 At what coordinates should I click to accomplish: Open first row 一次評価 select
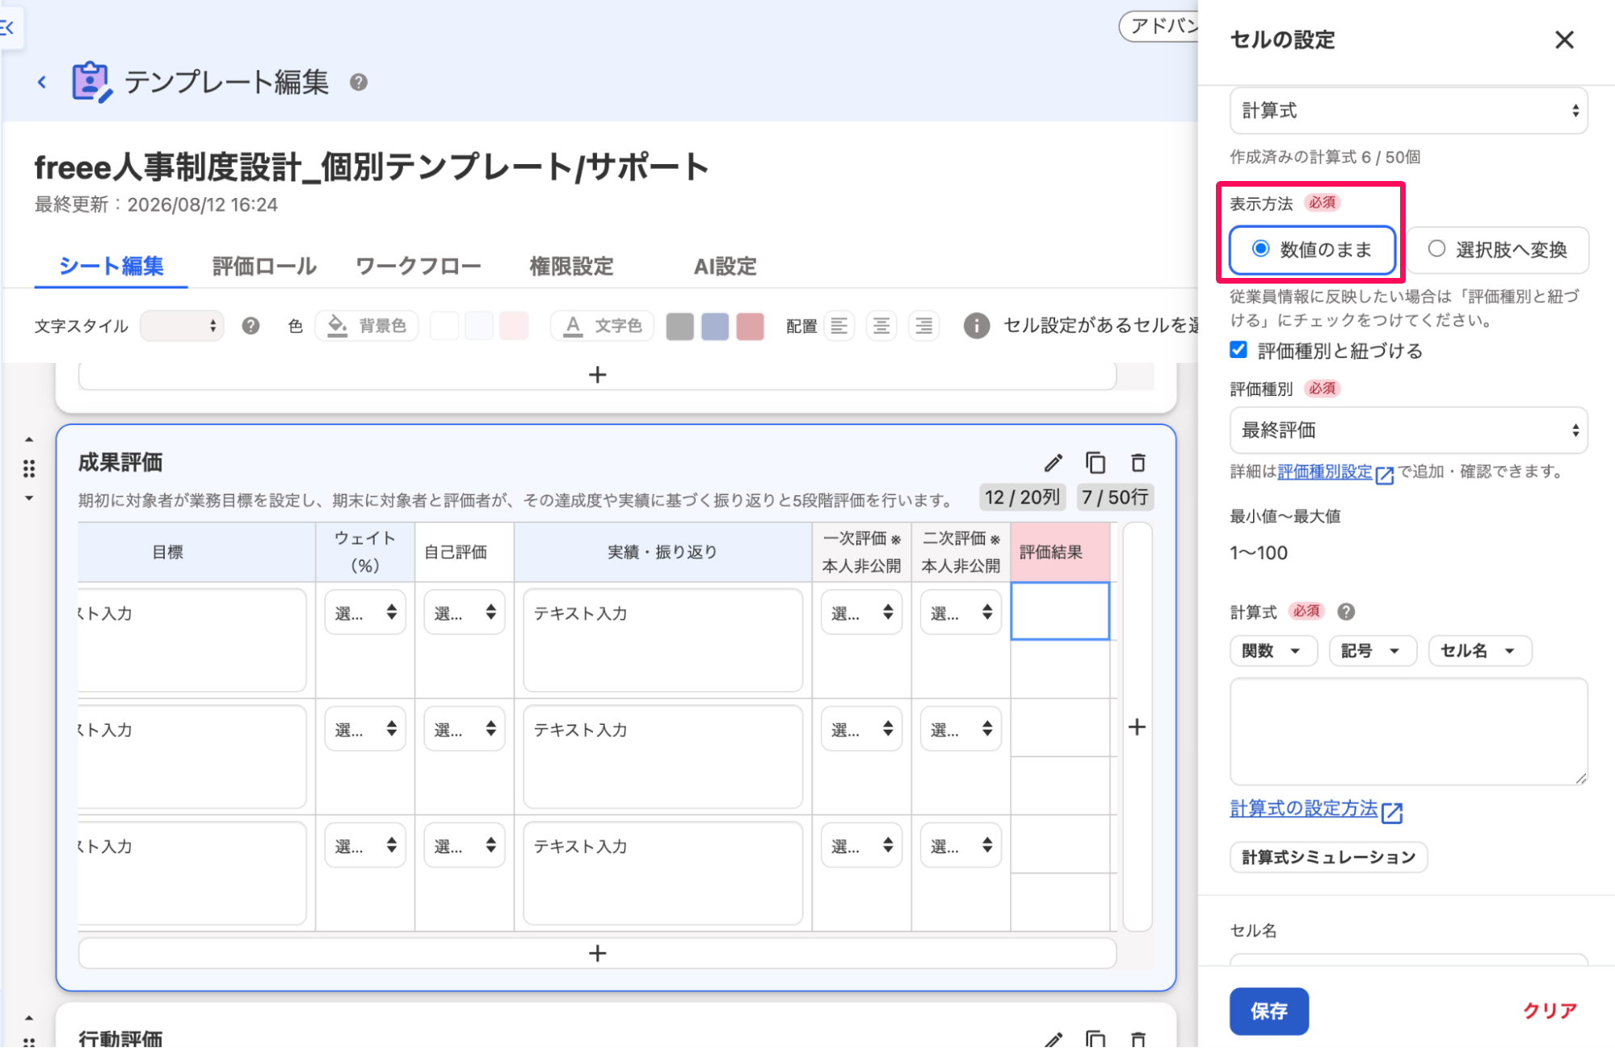(x=861, y=612)
